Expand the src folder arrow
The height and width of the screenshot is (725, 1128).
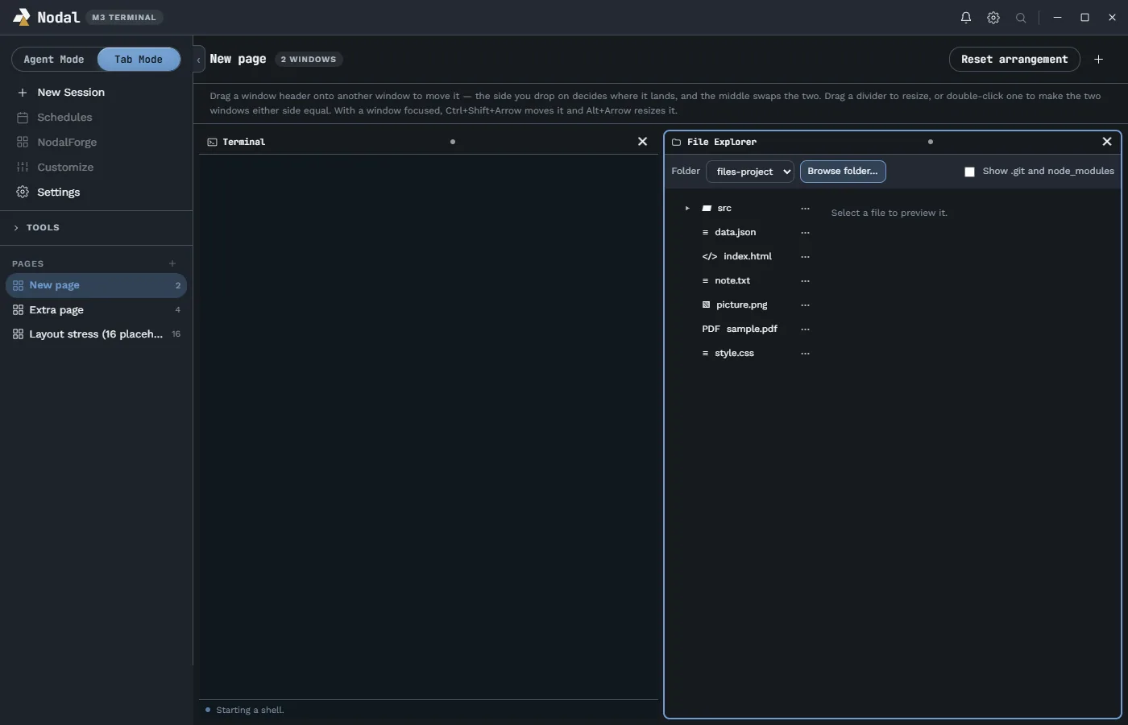click(x=687, y=209)
